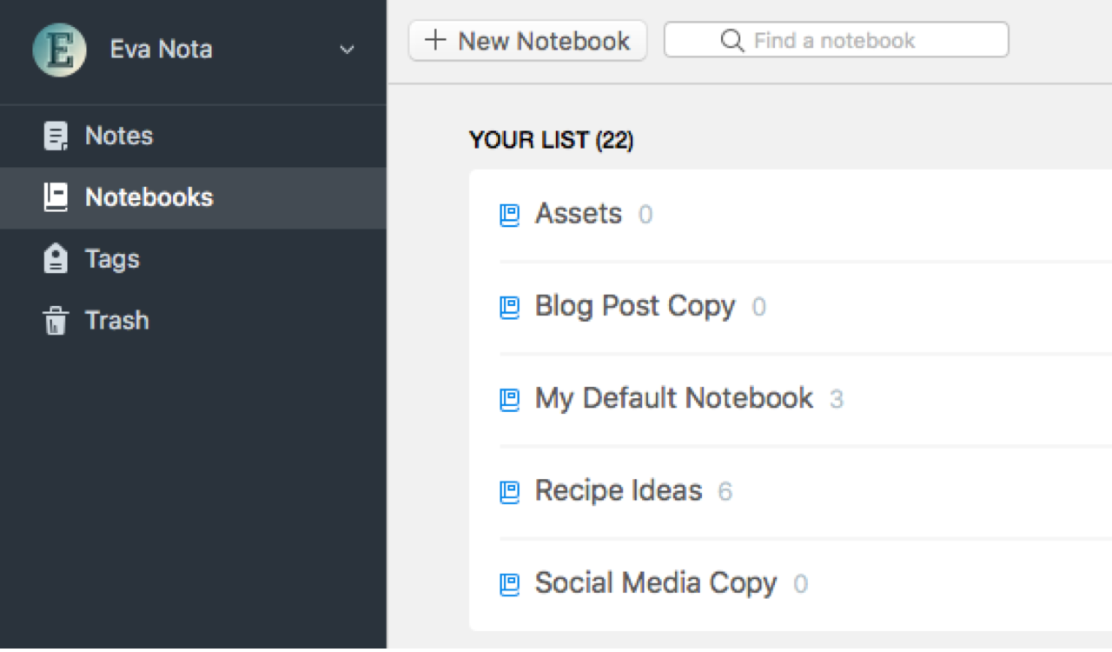Screen dimensions: 1112x652
Task: Open the Social Media Copy notebook
Action: click(656, 582)
